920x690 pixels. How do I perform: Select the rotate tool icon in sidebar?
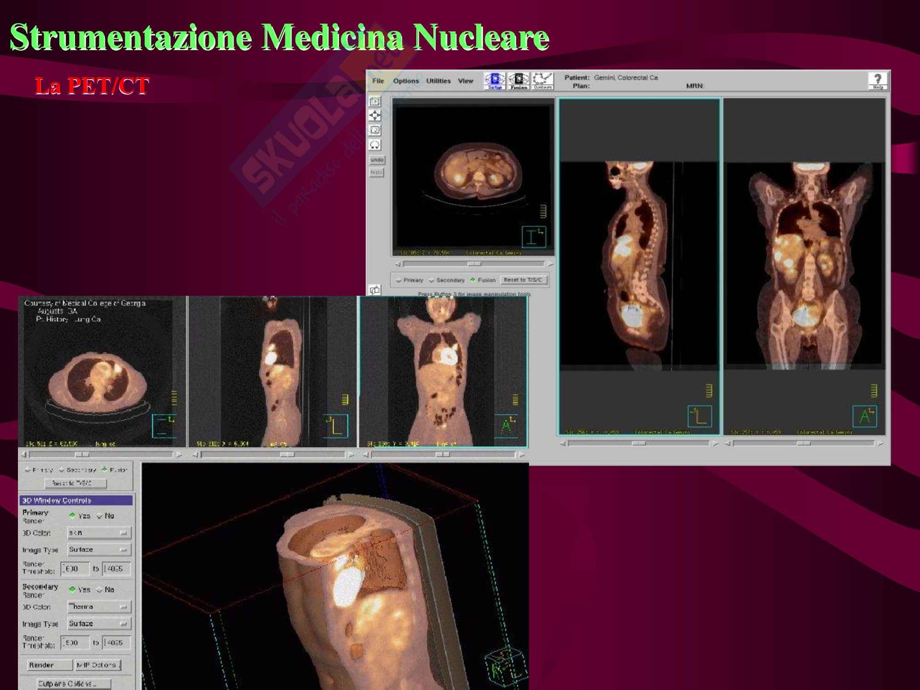[x=375, y=145]
